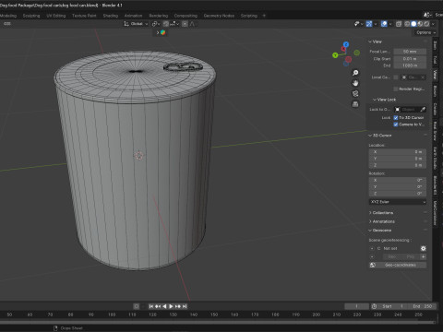Click the zoom magnifier icon in viewport
The height and width of the screenshot is (332, 443).
click(x=355, y=73)
